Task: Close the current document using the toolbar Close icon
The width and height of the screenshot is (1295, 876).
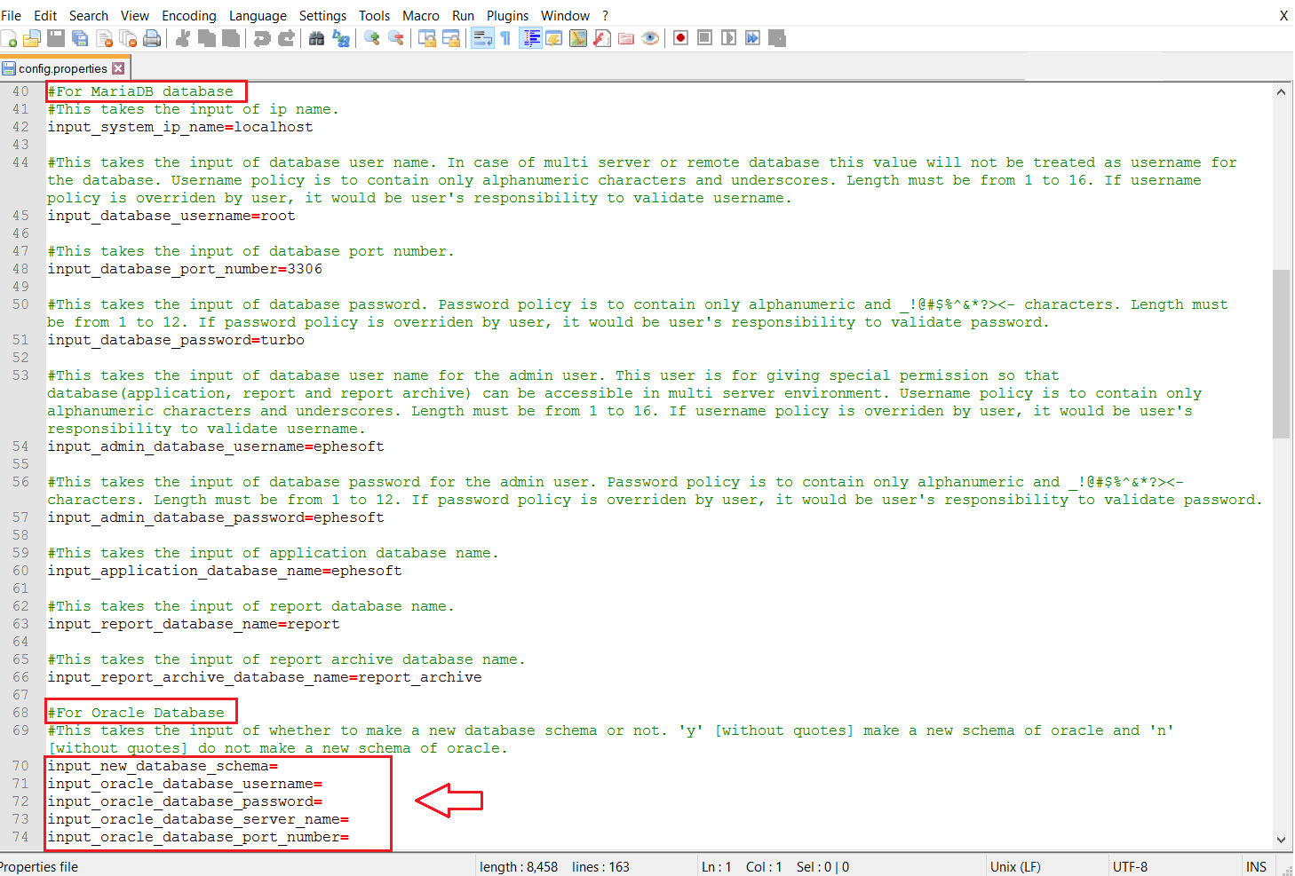Action: (x=104, y=38)
